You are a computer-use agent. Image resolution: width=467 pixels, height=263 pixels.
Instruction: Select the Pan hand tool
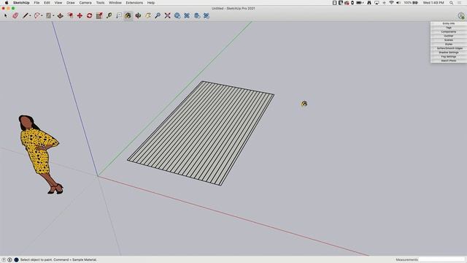pyautogui.click(x=148, y=15)
